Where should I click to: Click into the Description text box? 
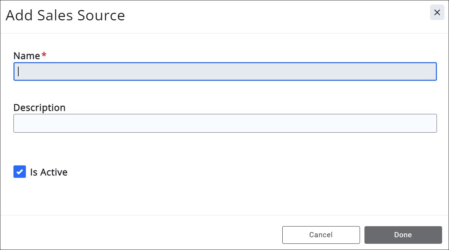(x=225, y=123)
